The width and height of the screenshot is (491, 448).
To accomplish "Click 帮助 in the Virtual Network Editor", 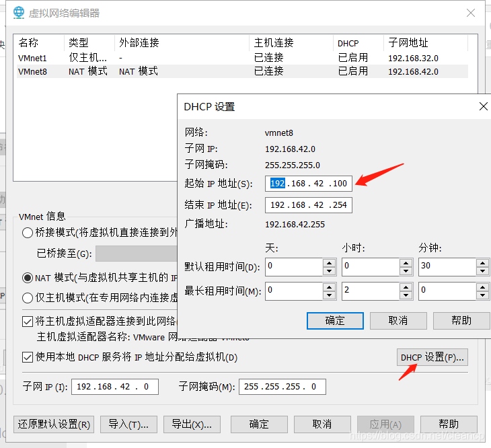I will click(x=449, y=424).
